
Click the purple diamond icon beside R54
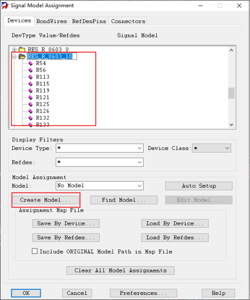pyautogui.click(x=31, y=63)
